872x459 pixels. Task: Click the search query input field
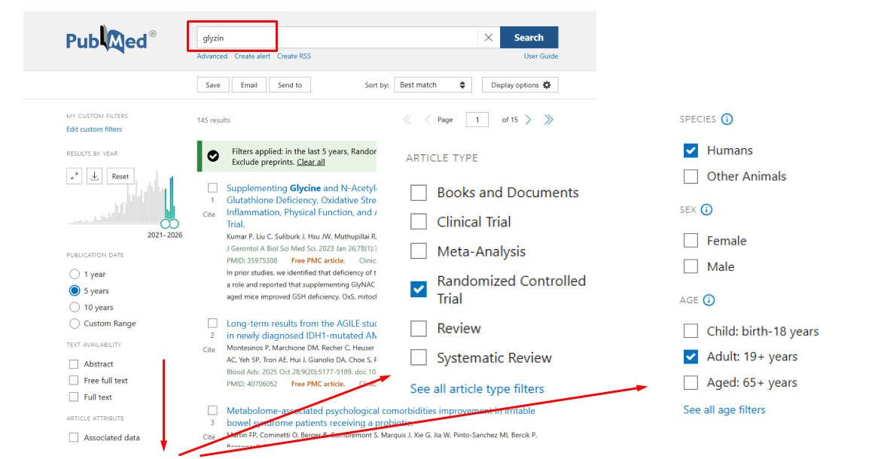click(x=337, y=38)
